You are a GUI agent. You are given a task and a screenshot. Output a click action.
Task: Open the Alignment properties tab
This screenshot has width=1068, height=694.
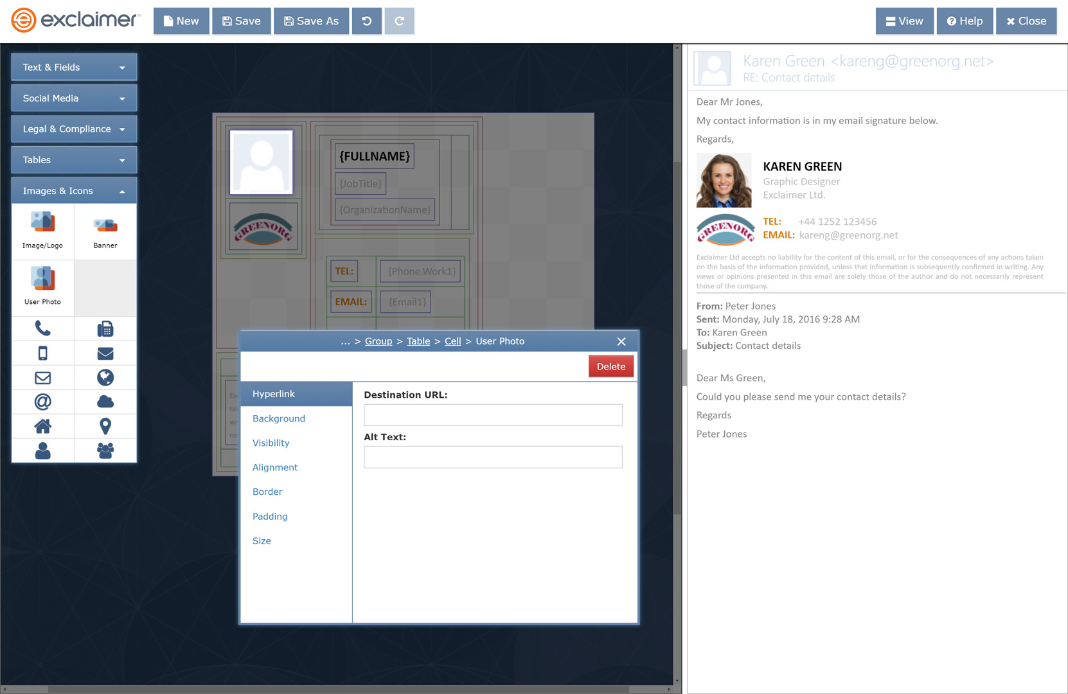(296, 467)
